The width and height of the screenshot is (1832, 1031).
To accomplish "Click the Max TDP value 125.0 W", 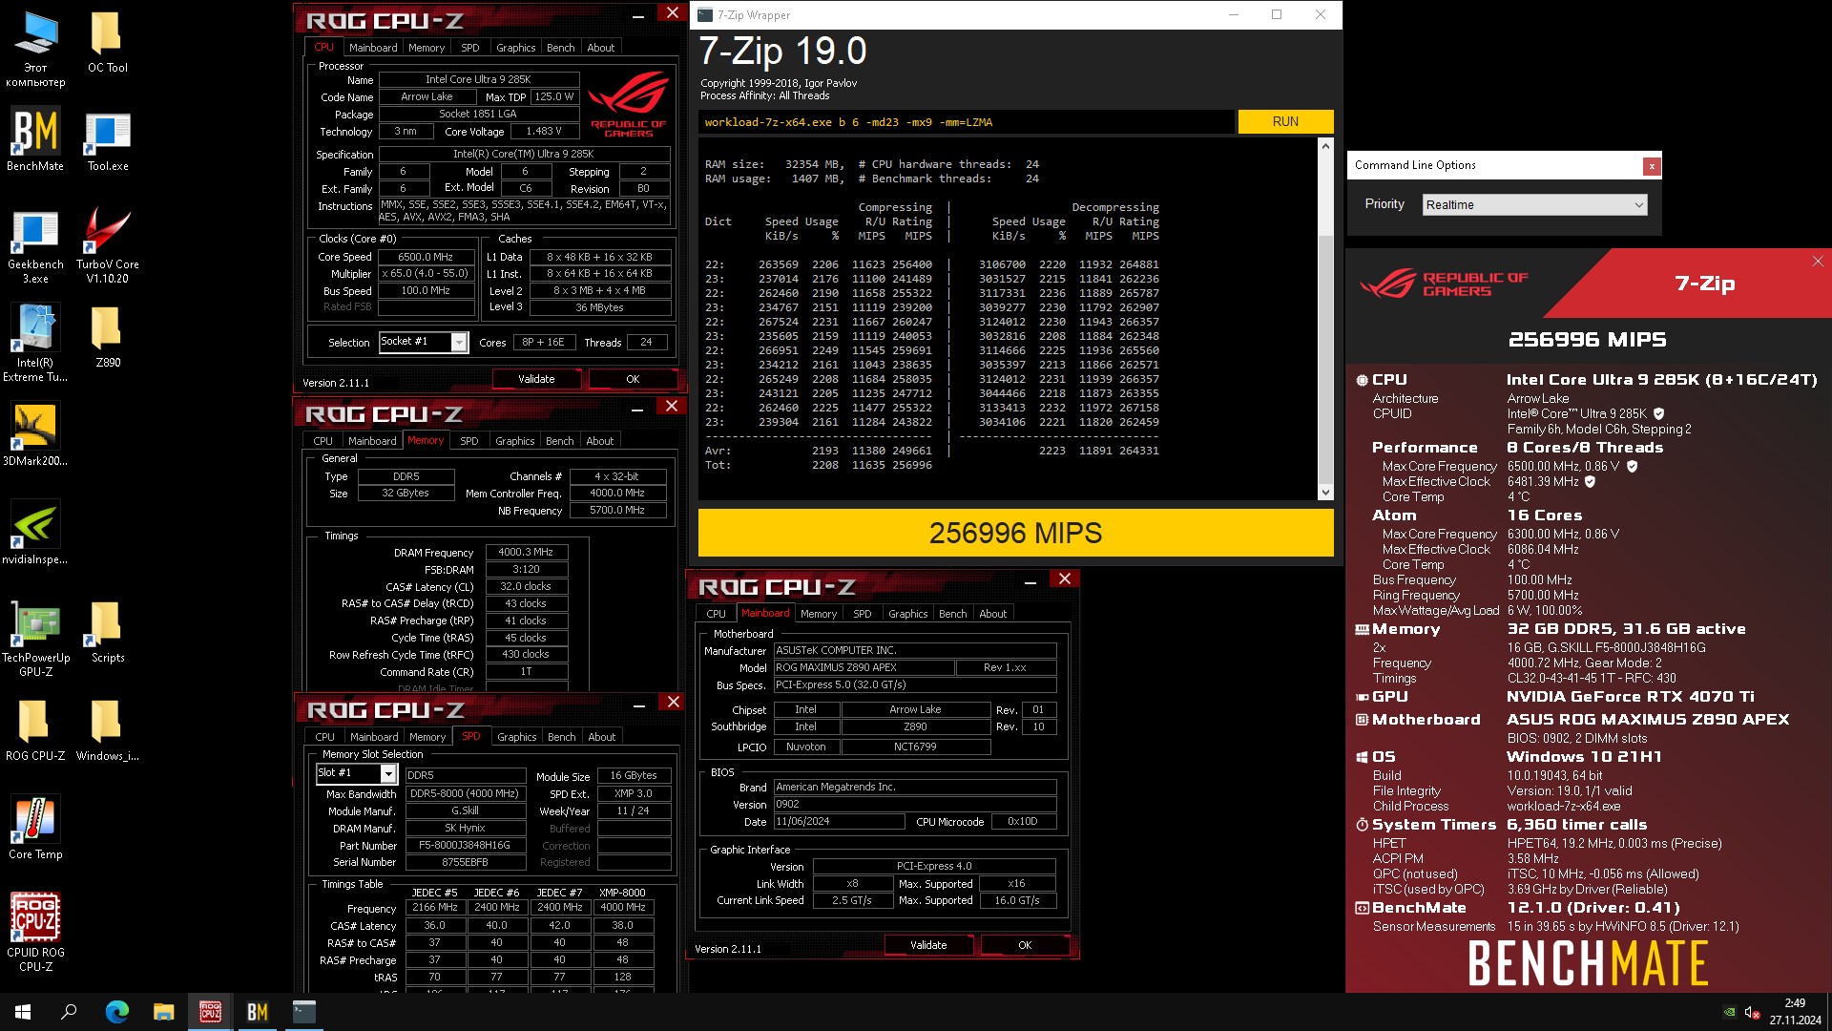I will coord(553,96).
